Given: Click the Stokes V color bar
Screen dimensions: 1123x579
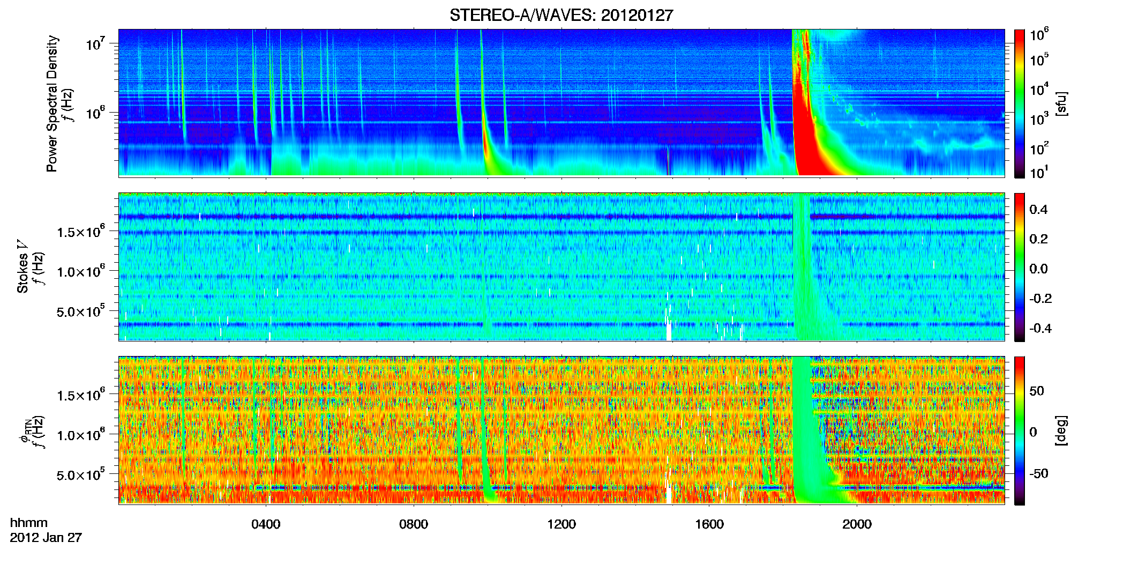Looking at the screenshot, I should [1019, 267].
